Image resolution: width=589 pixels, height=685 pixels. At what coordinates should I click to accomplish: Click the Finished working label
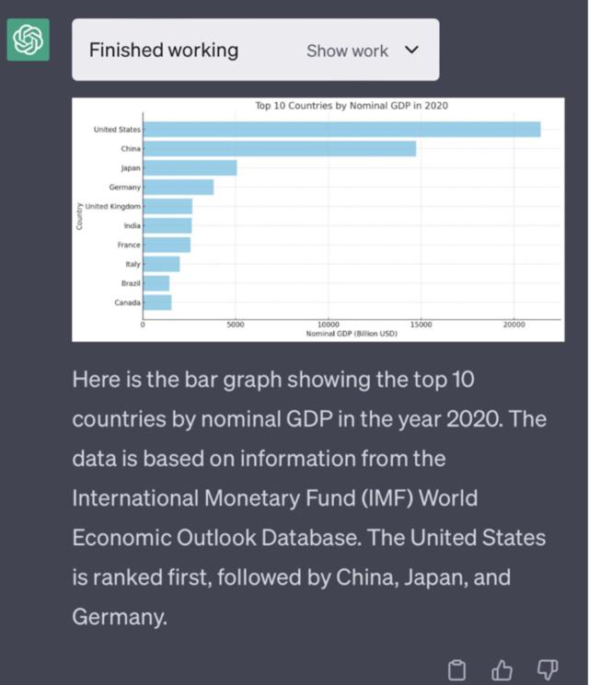164,51
